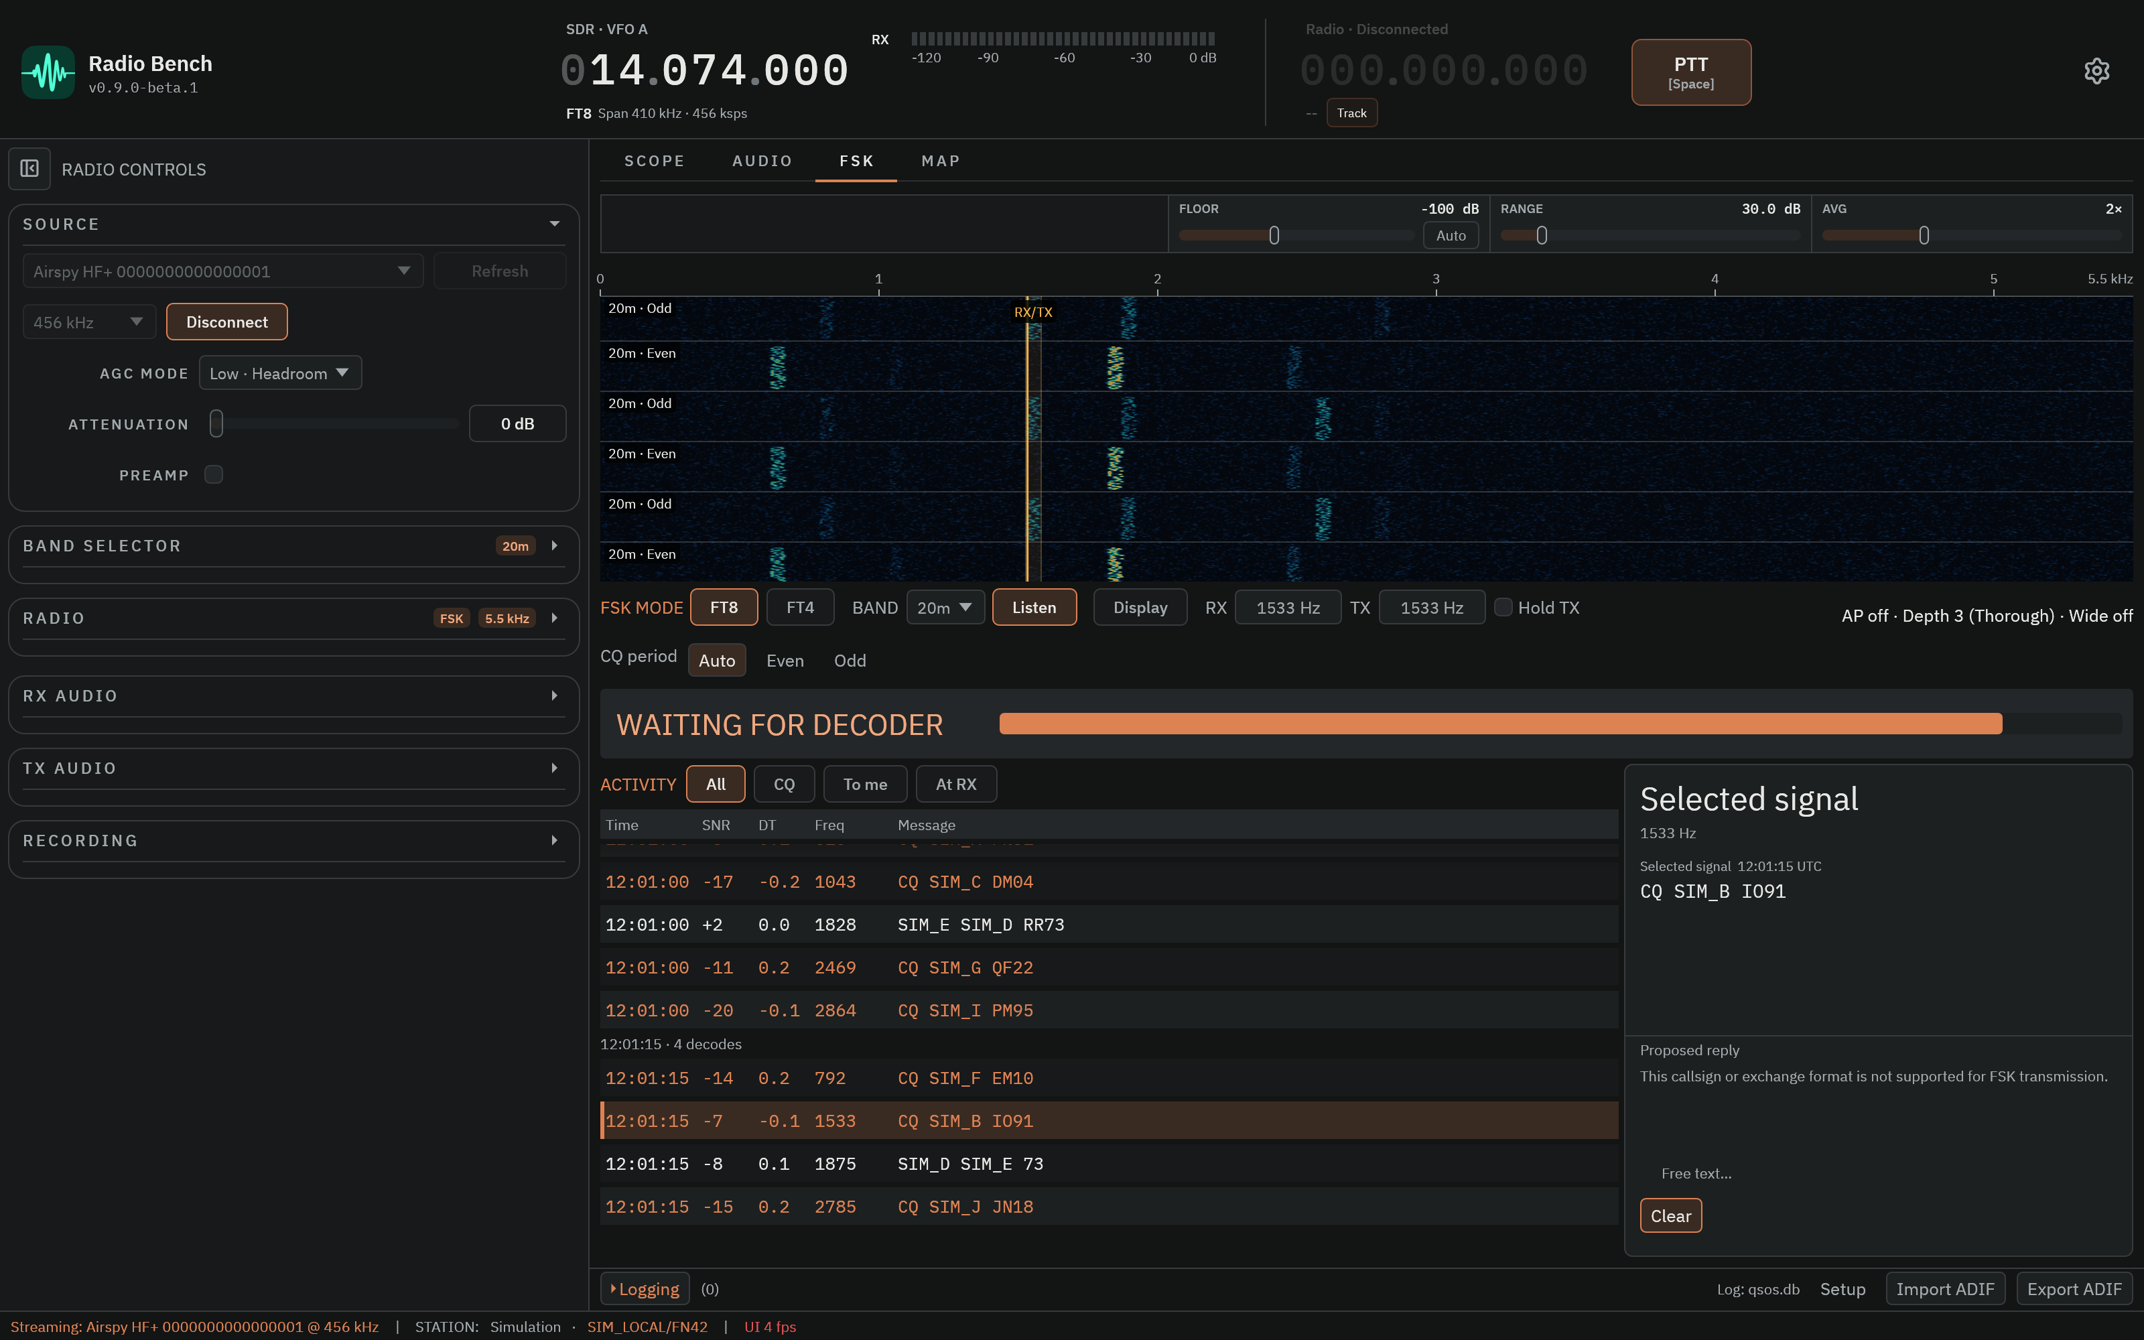Adjust the RANGE slider handle
The height and width of the screenshot is (1340, 2144).
point(1542,236)
